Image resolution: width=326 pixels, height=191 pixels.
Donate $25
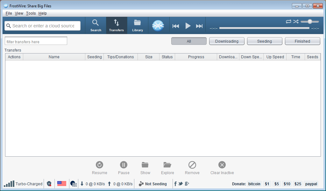tap(298, 184)
